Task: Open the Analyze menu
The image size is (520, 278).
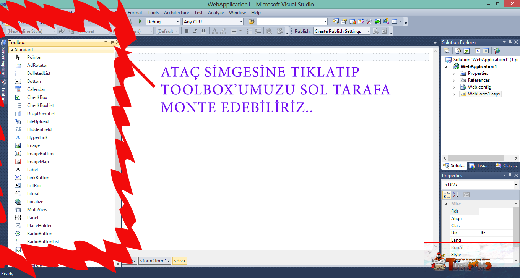Action: coord(216,13)
